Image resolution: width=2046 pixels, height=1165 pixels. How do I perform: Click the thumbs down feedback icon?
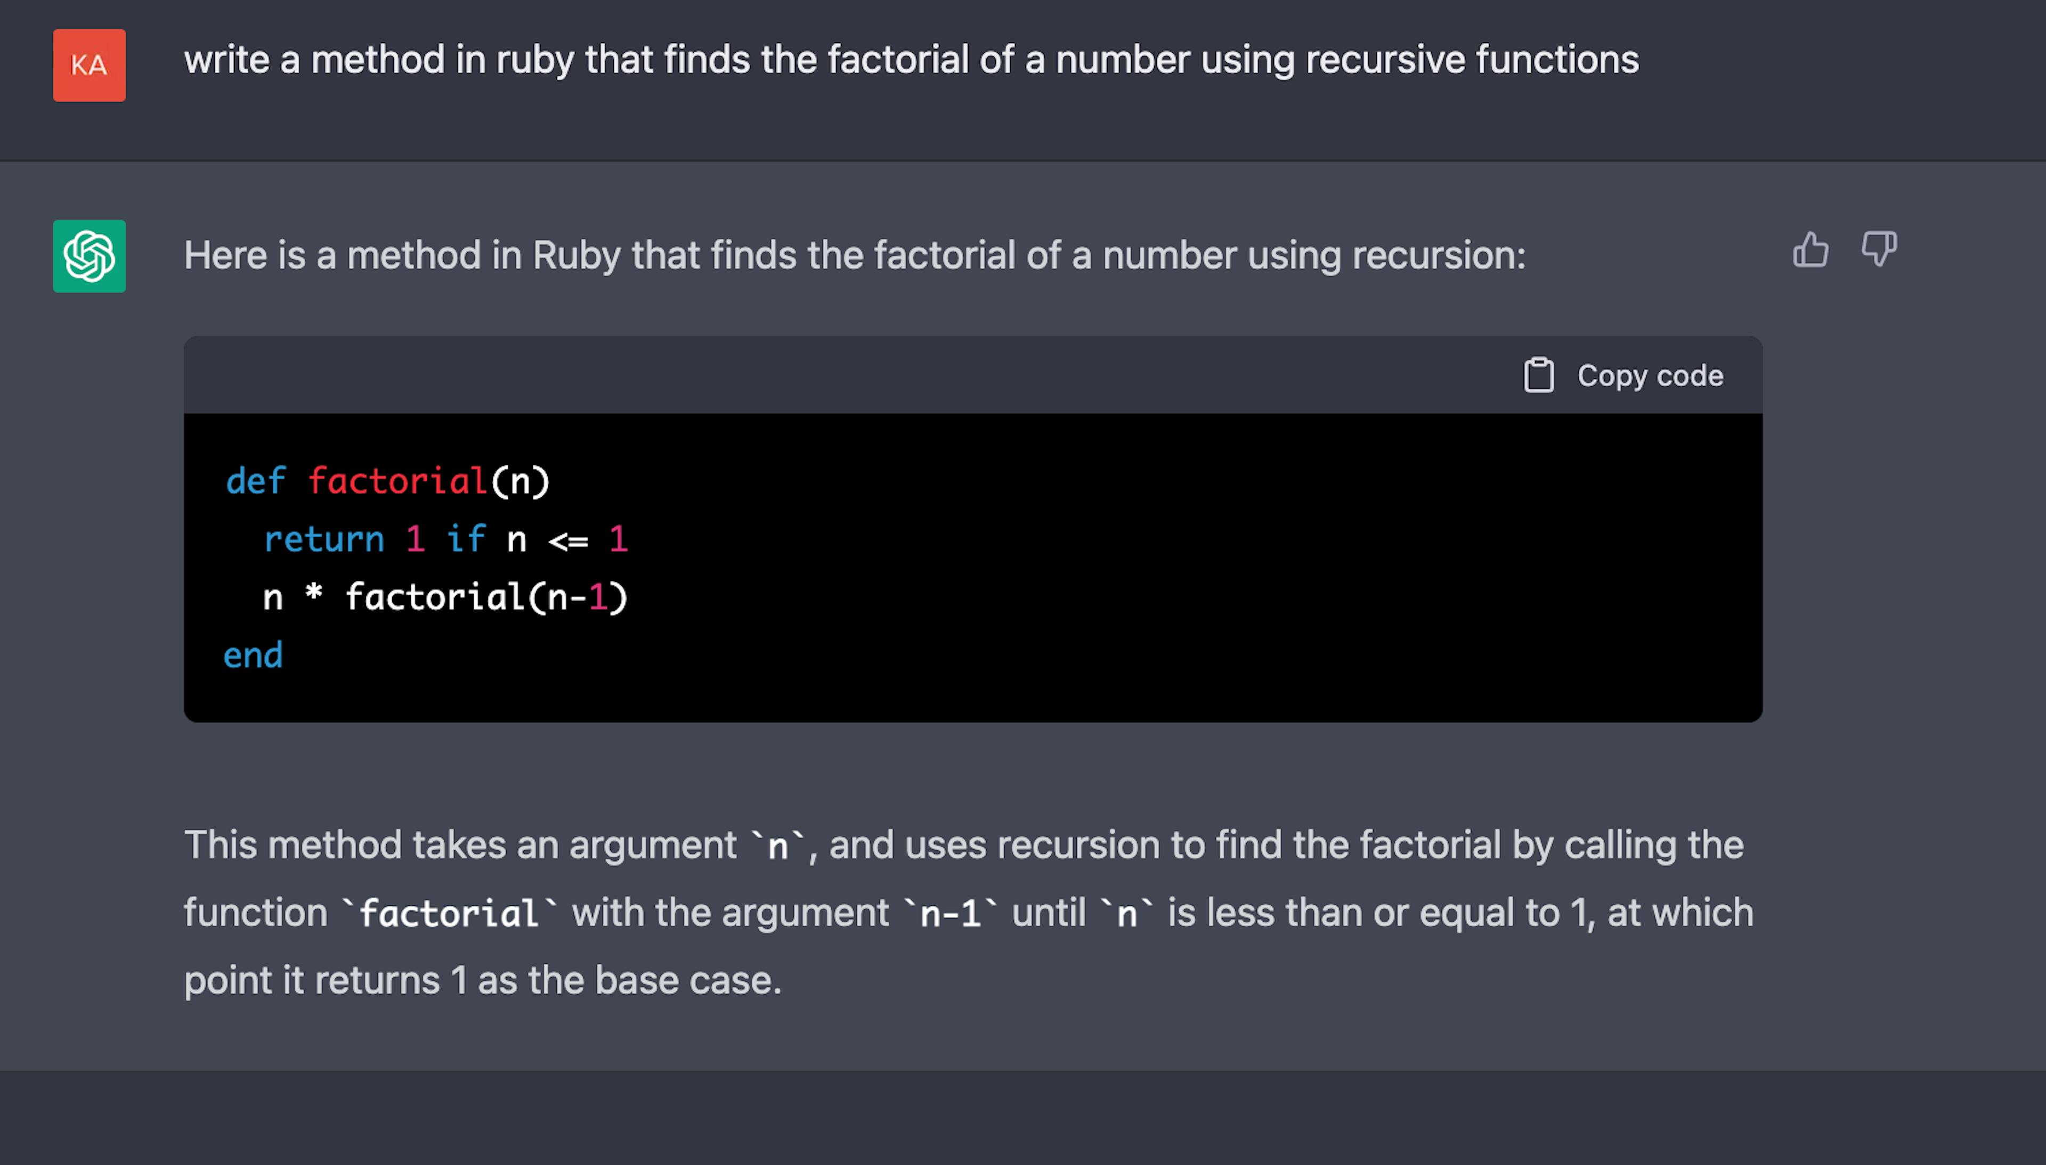[x=1878, y=250]
